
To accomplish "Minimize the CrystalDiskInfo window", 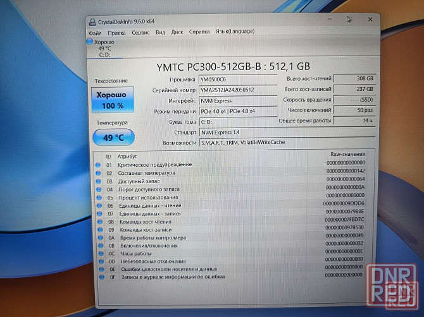I will [330, 20].
